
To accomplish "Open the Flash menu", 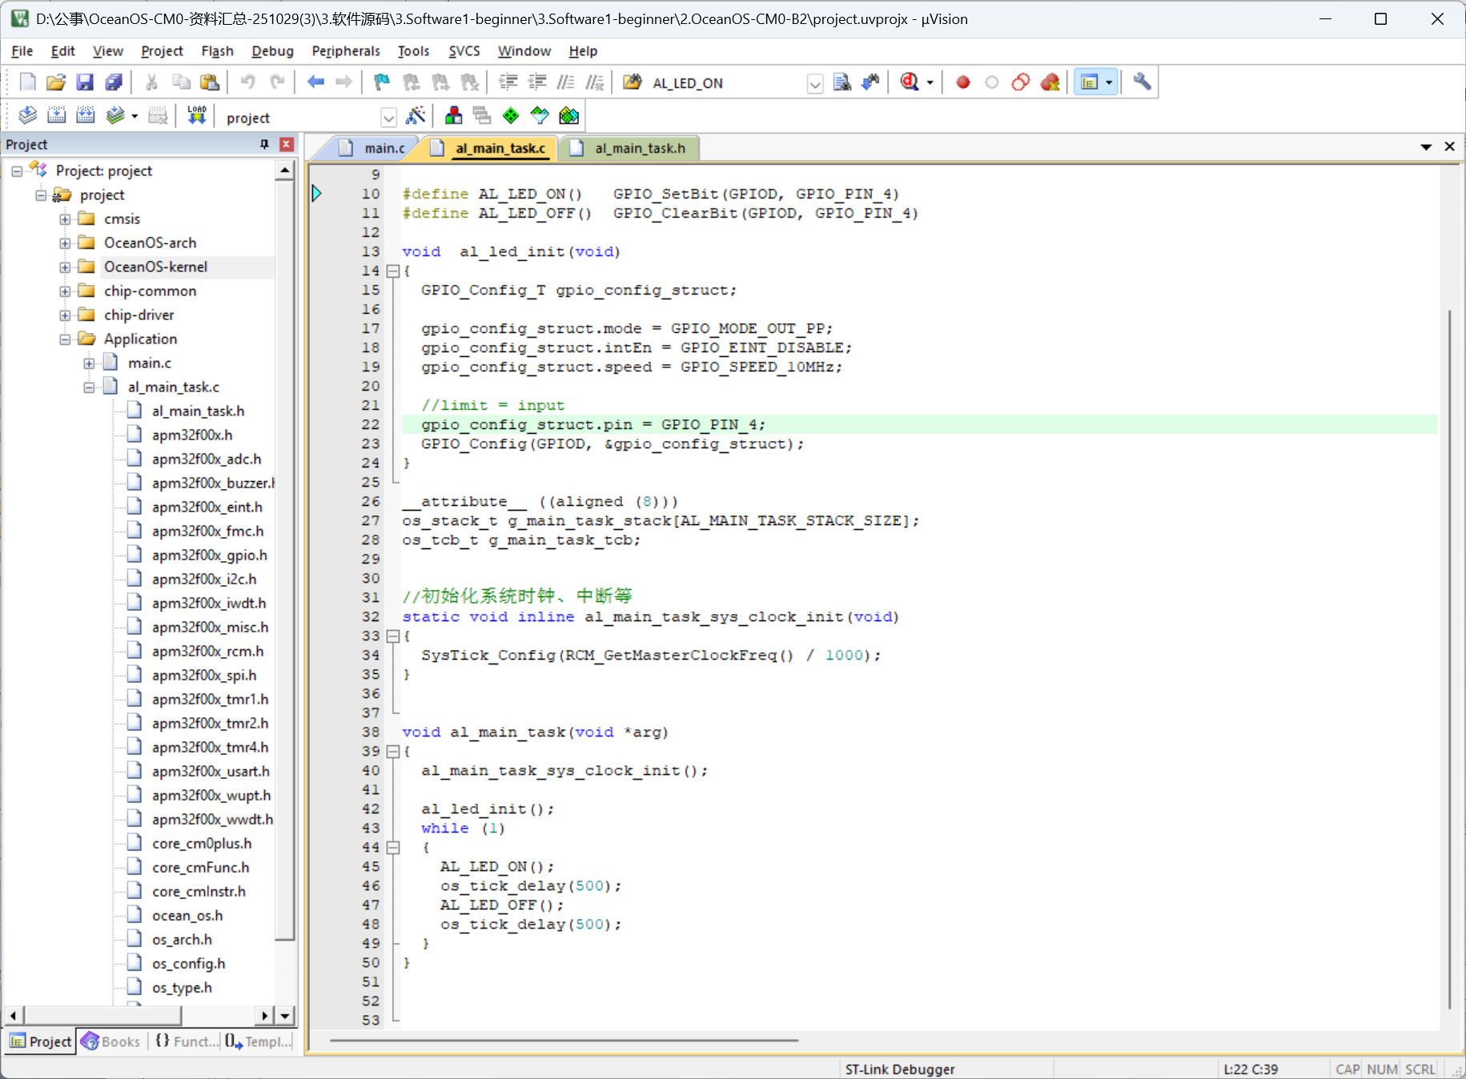I will [x=217, y=51].
